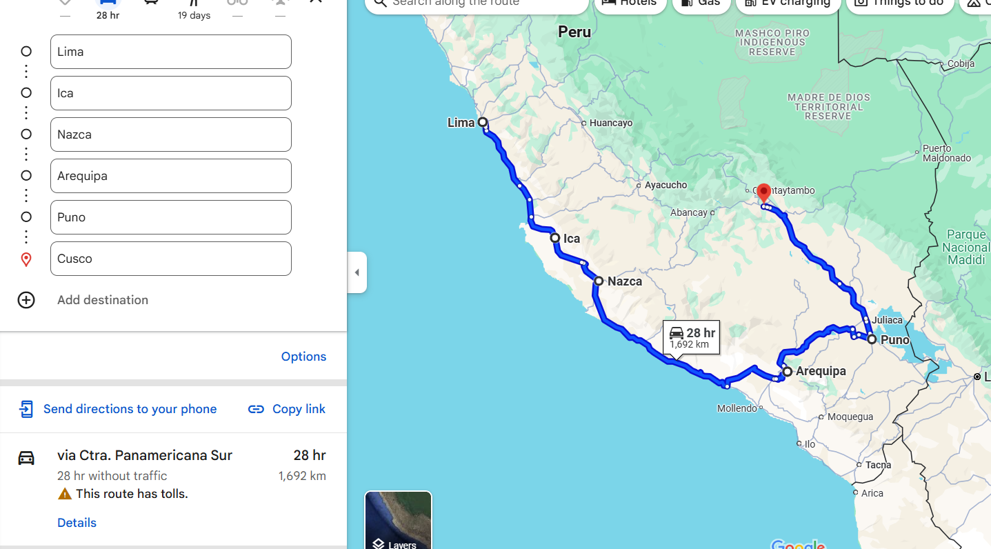
Task: Click the Mollendo city label on the map
Action: (737, 408)
